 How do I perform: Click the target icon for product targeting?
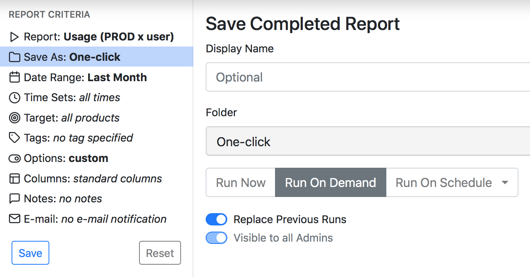tap(14, 118)
